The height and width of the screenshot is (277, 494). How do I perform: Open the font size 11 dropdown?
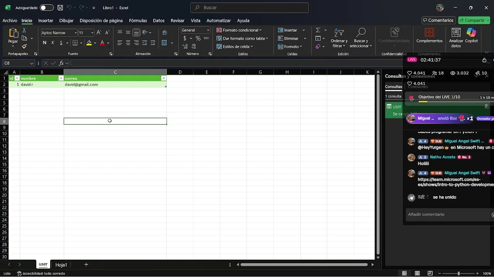click(91, 33)
